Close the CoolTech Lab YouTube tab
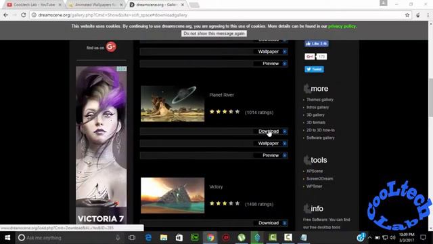The height and width of the screenshot is (244, 433). 60,5
